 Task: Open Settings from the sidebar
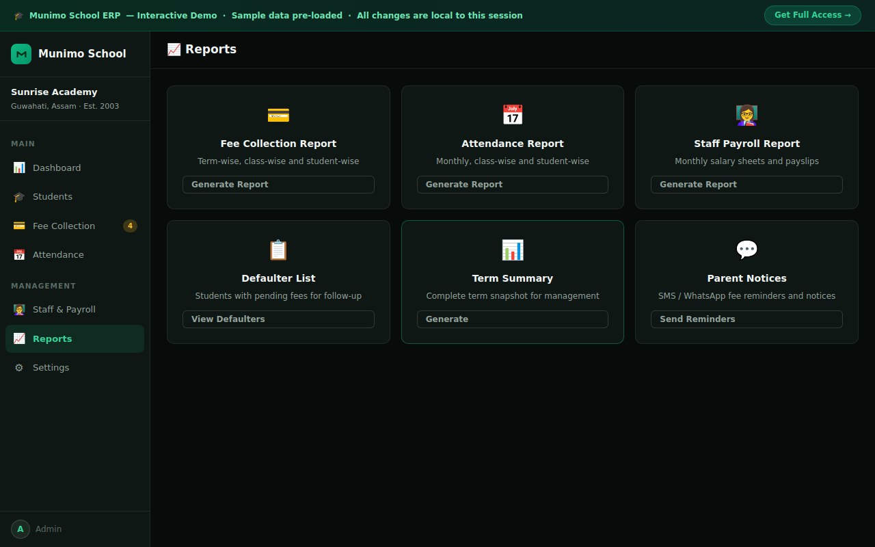[75, 368]
